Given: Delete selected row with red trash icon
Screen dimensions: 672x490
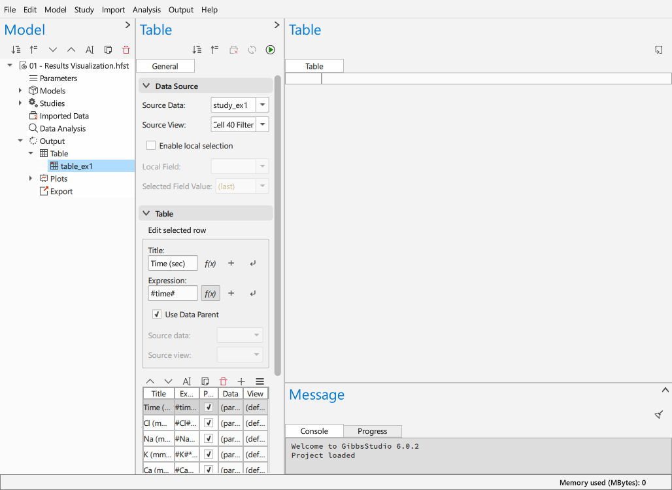Looking at the screenshot, I should tap(224, 381).
